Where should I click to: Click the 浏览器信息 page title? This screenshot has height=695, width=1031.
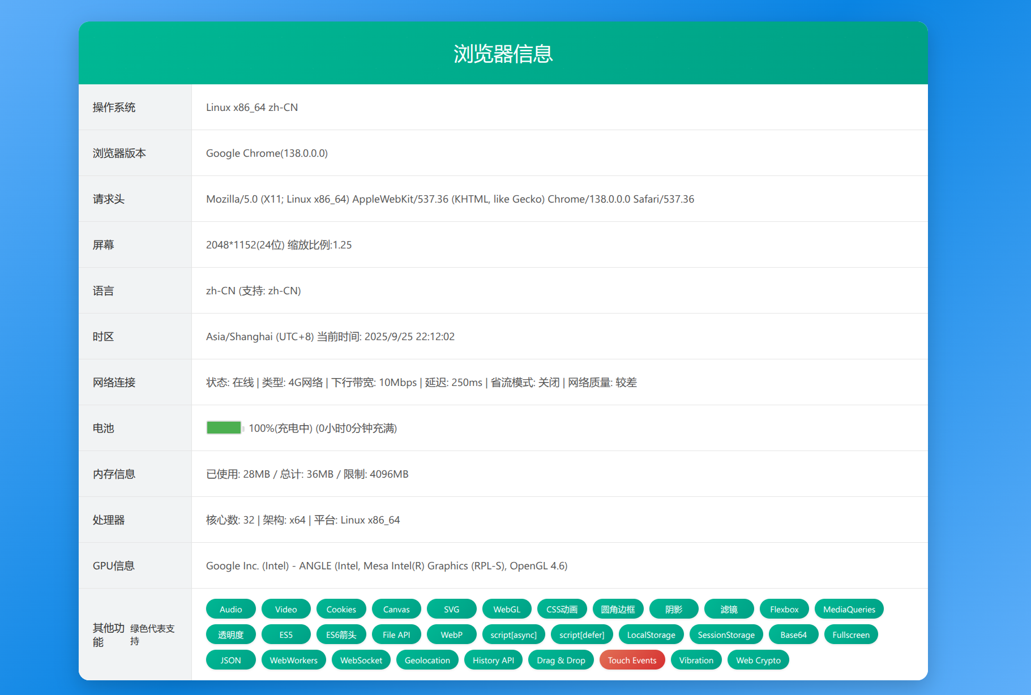503,54
